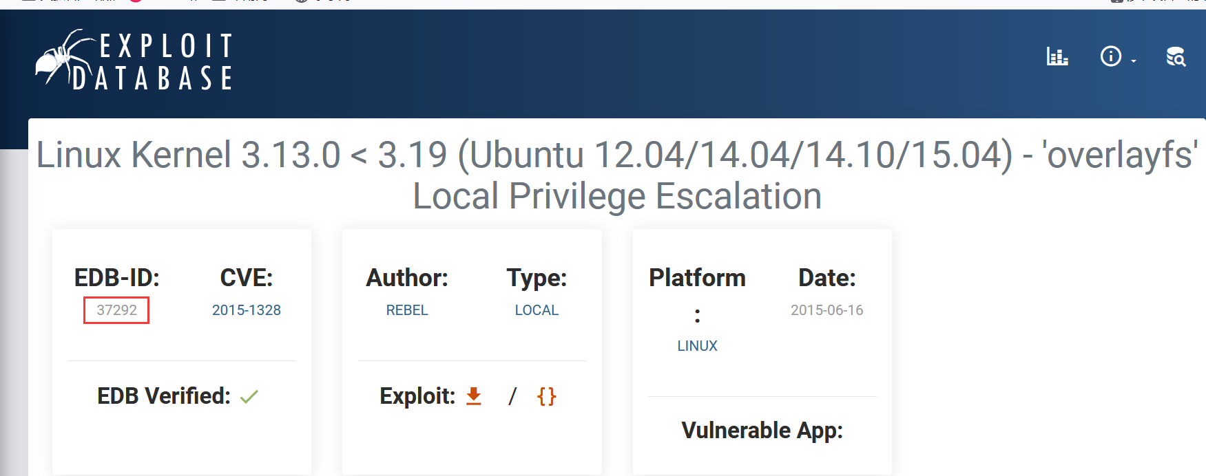Filter by LOCAL exploit type
The height and width of the screenshot is (476, 1206).
[537, 310]
